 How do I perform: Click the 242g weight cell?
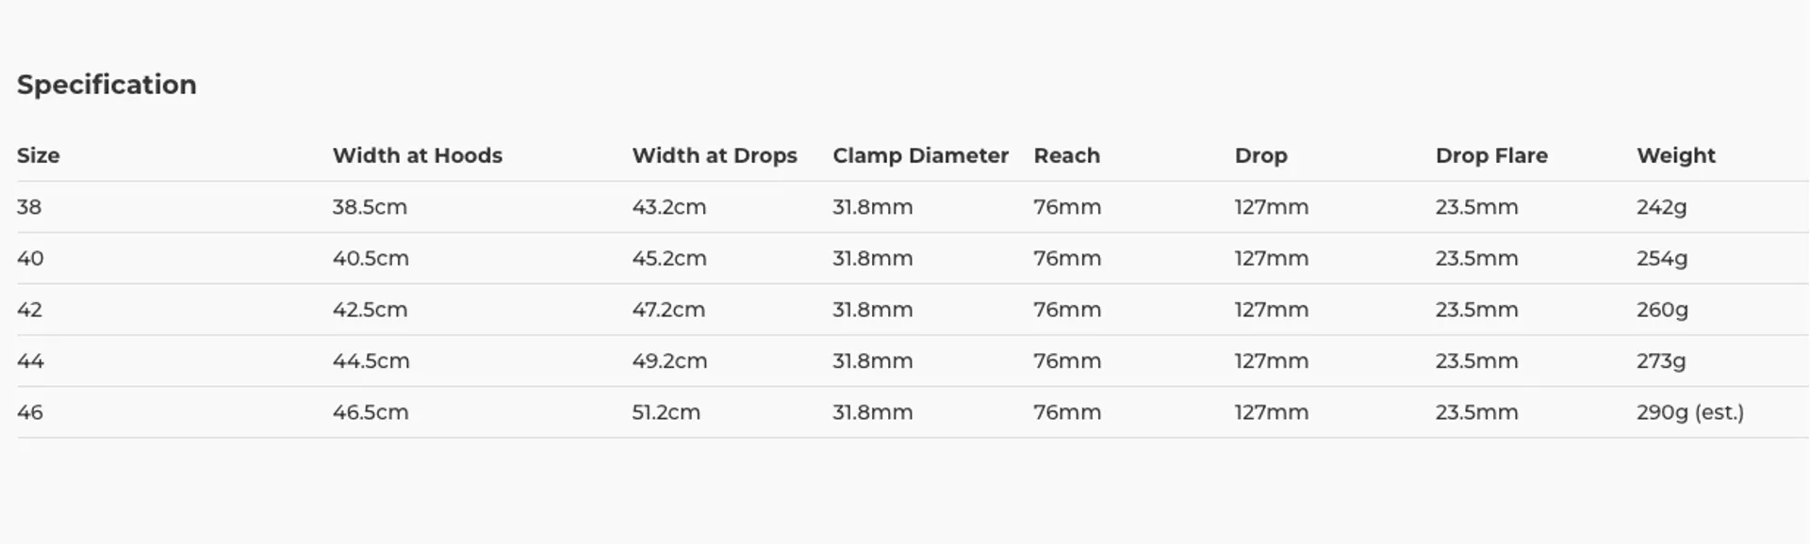[x=1661, y=207]
